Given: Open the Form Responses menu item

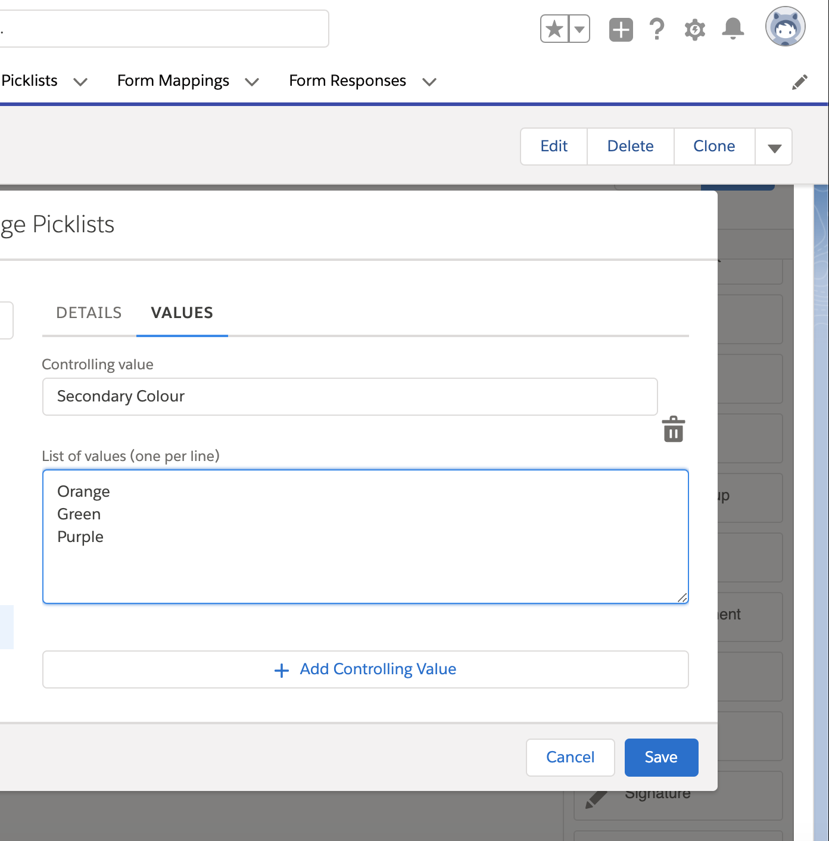Looking at the screenshot, I should pos(347,80).
